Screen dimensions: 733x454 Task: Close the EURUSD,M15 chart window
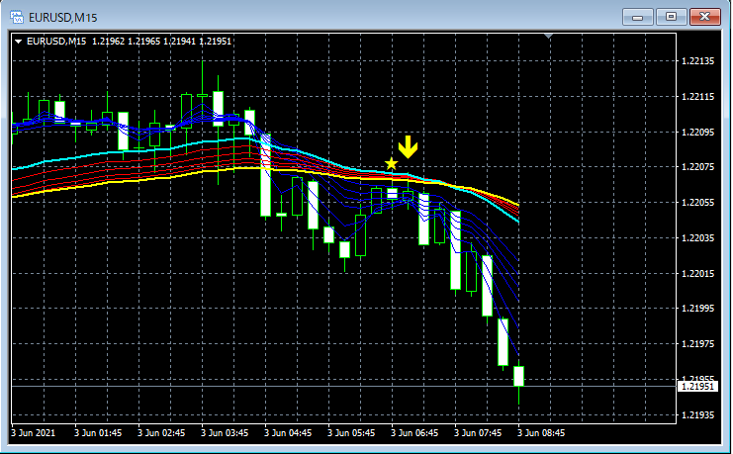705,17
